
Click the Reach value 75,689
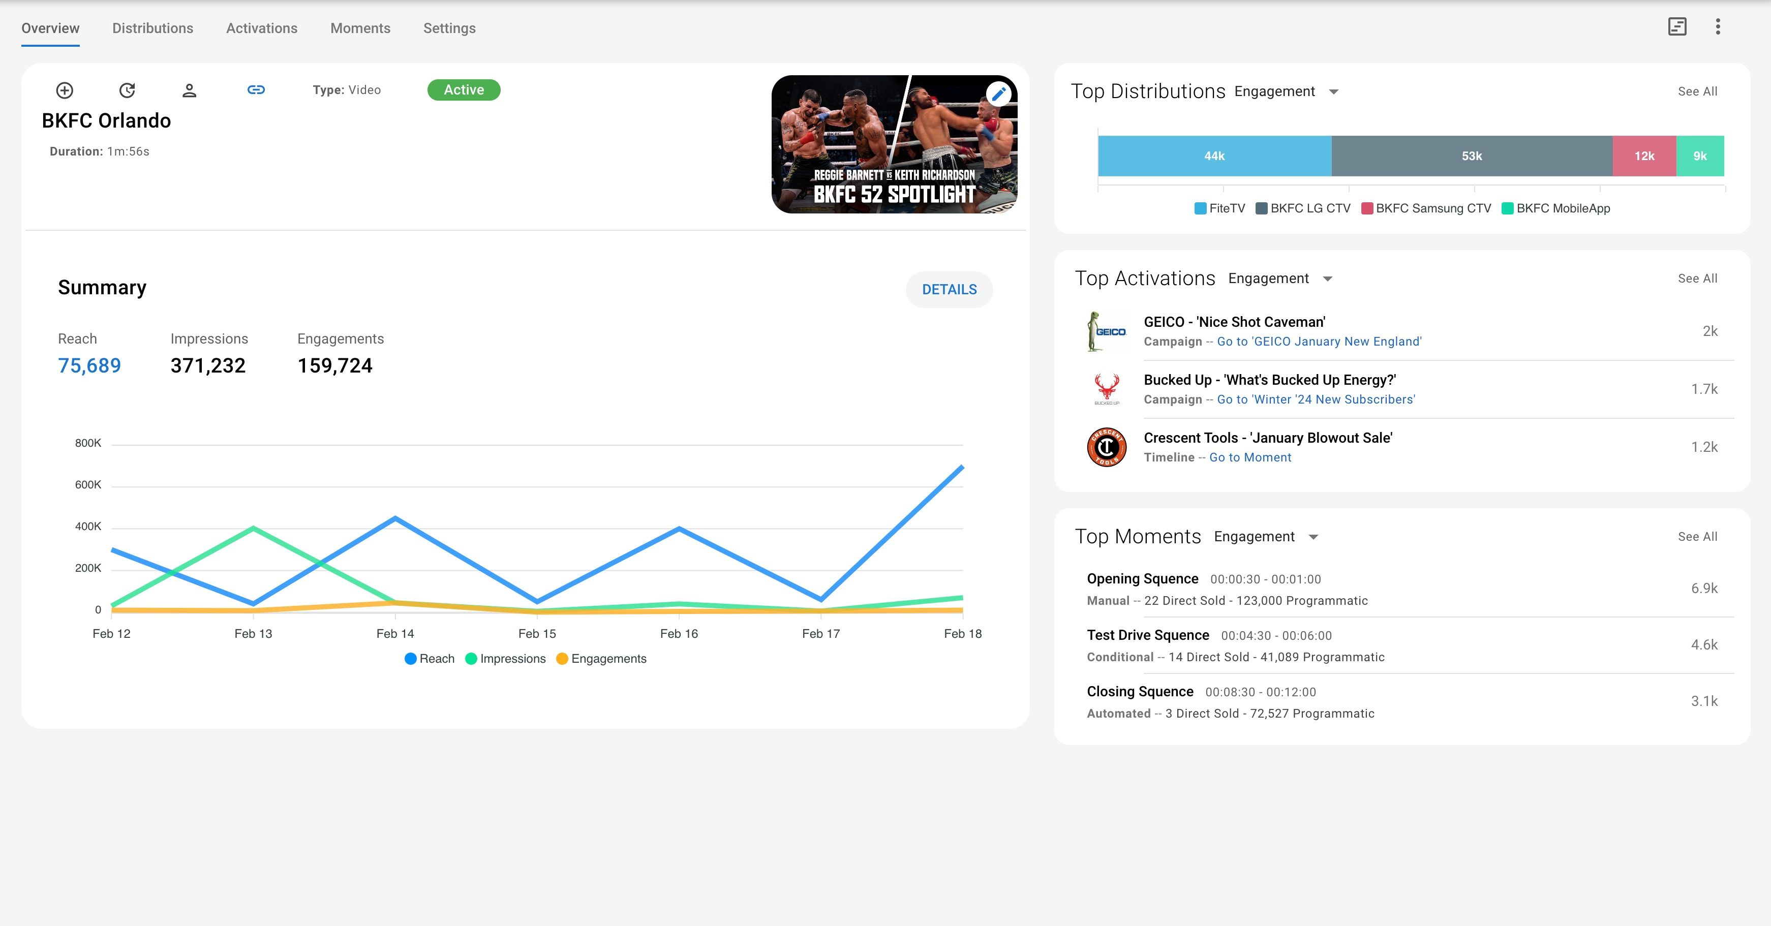click(89, 366)
